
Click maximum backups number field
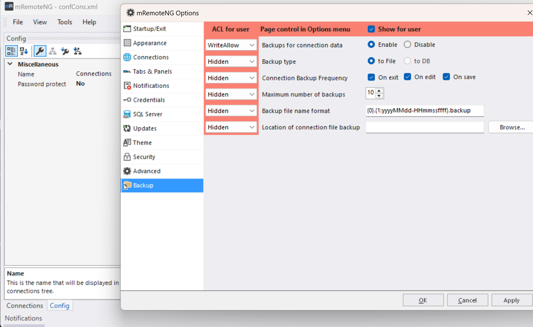[371, 93]
